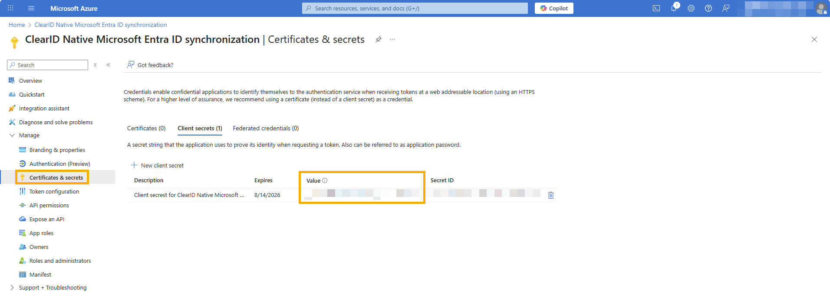Click the Expires column header
Image resolution: width=830 pixels, height=303 pixels.
263,180
